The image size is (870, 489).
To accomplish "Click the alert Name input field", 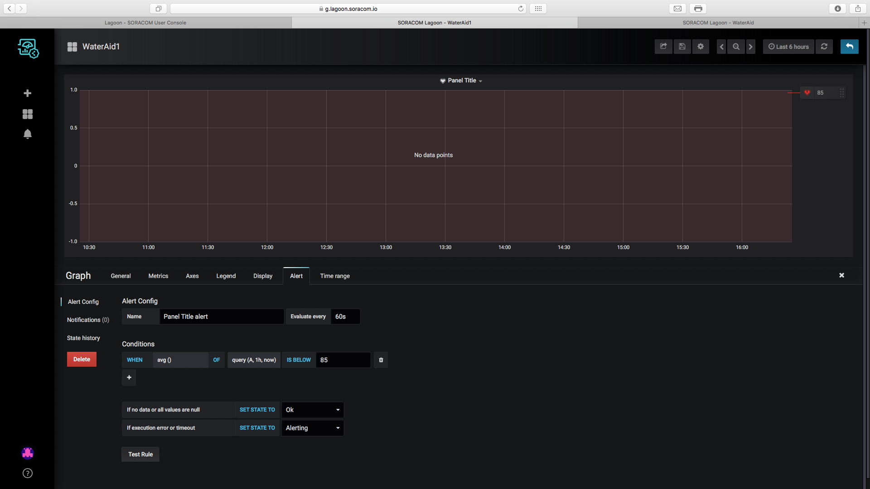I will [221, 316].
